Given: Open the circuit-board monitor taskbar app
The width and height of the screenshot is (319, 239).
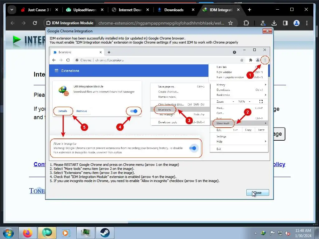Looking at the screenshot, I should [86, 233].
